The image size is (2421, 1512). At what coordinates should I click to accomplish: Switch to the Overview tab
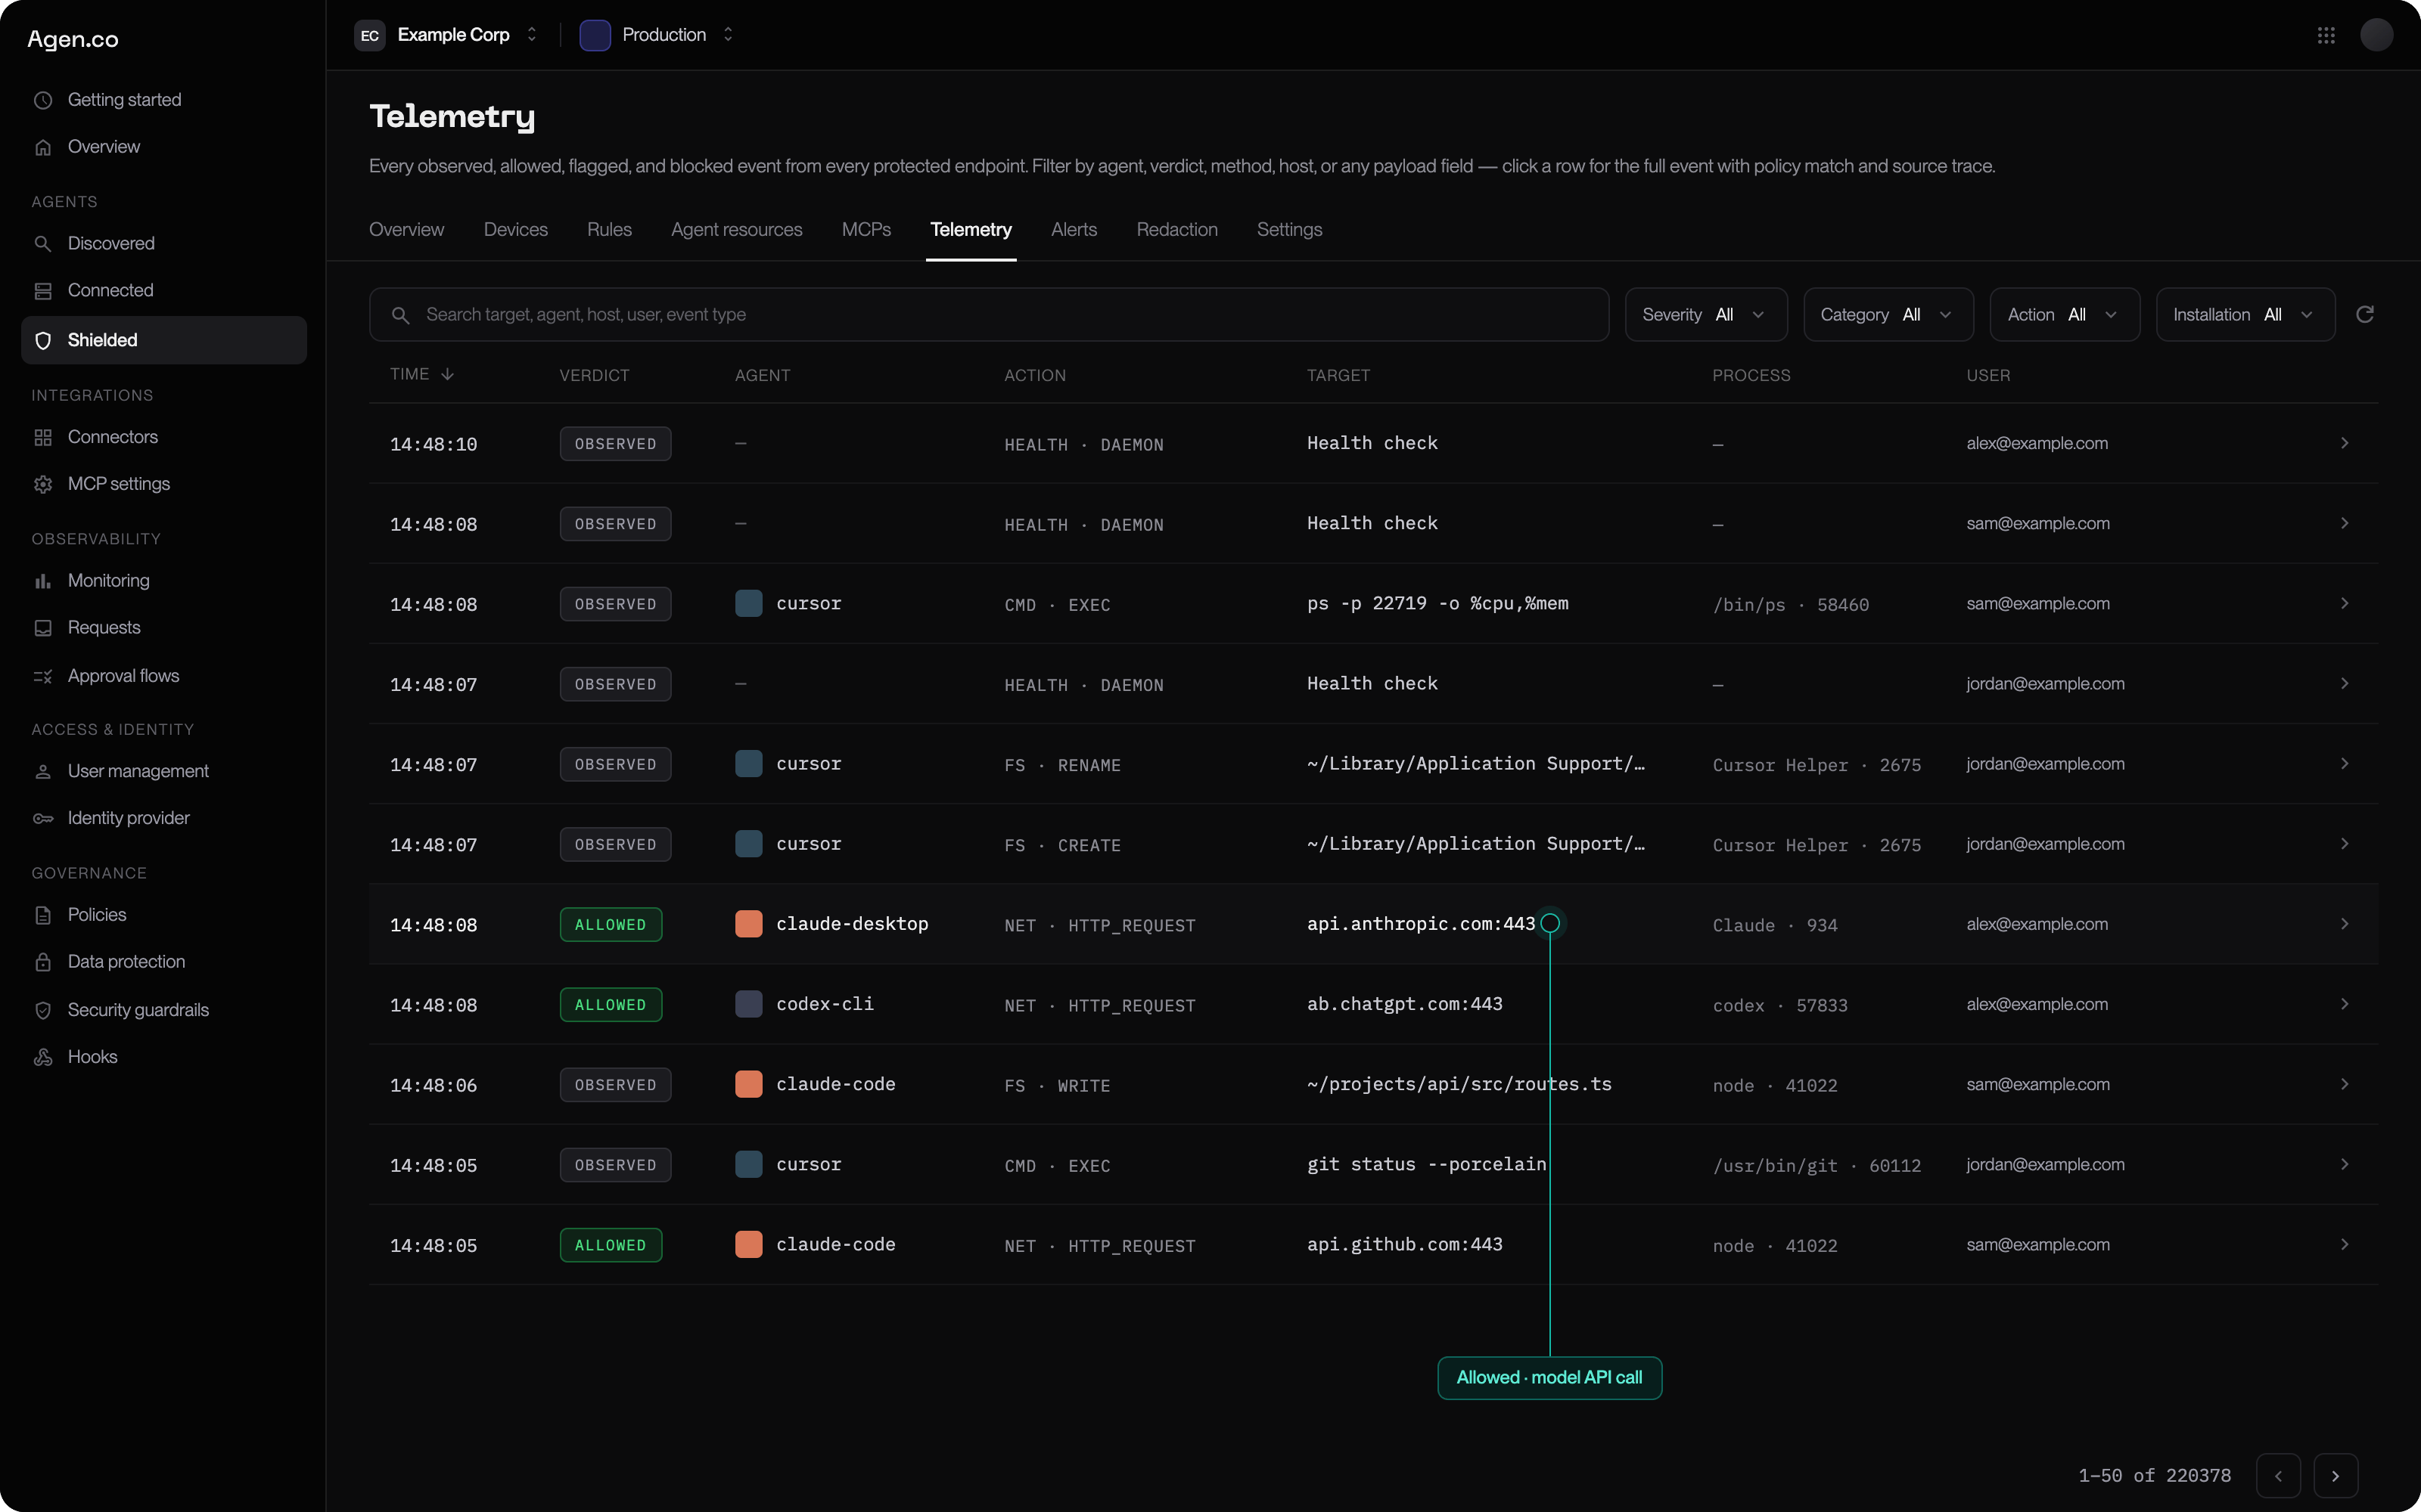tap(406, 230)
